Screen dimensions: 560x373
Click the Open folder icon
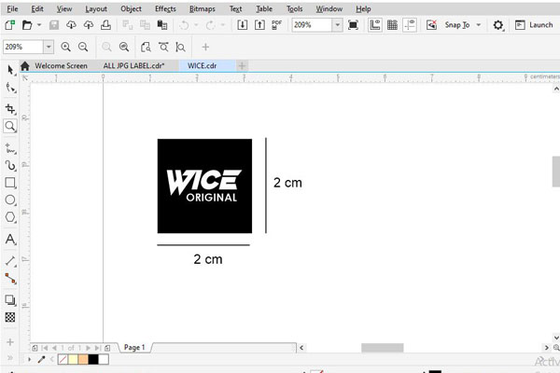coord(27,25)
